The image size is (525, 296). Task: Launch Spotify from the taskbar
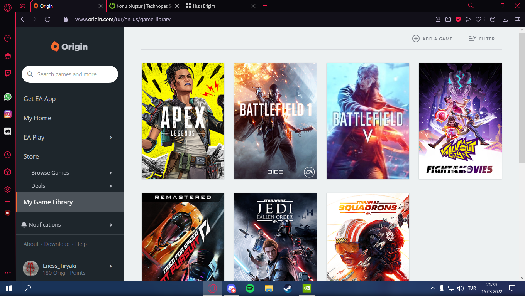(250, 288)
